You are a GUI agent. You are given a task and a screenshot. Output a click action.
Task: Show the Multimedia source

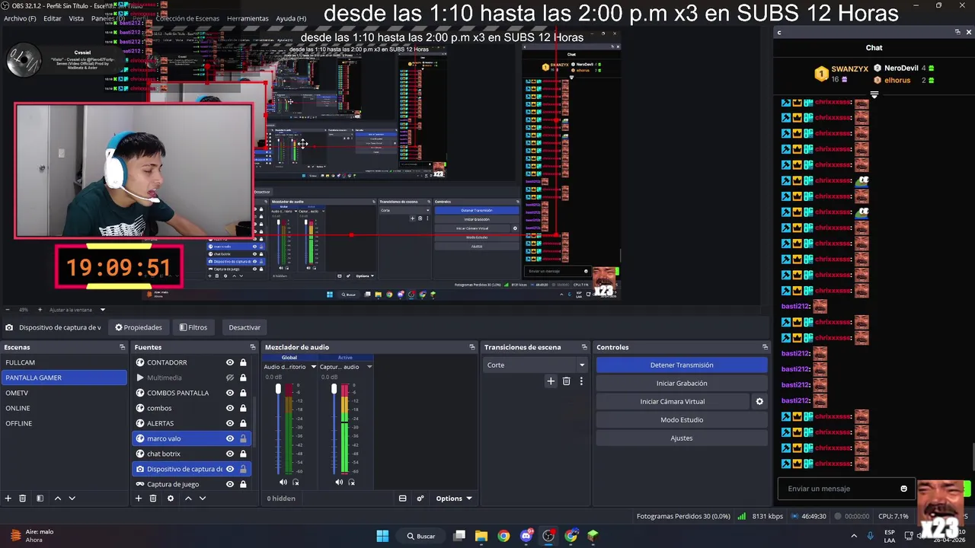tap(229, 378)
